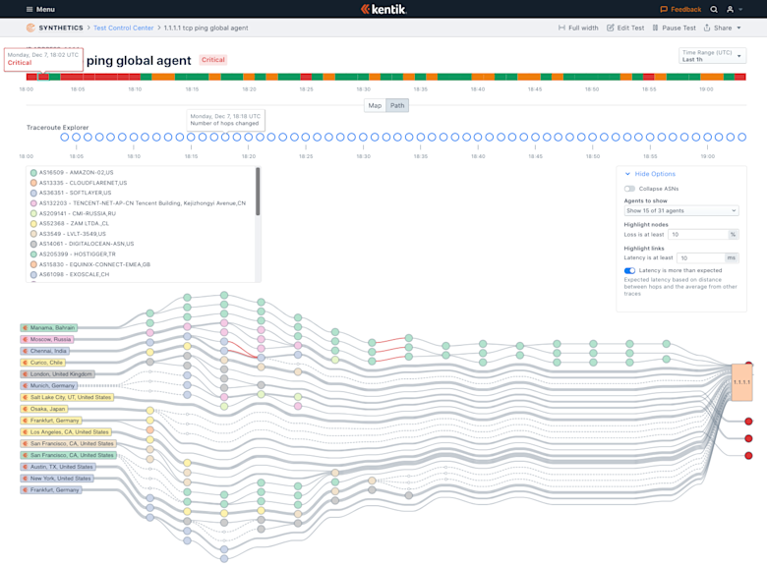Click the first traceroute timeline circle
This screenshot has height=566, width=767.
(x=65, y=138)
